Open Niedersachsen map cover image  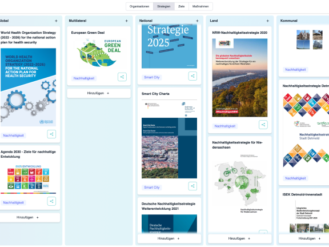[240, 184]
